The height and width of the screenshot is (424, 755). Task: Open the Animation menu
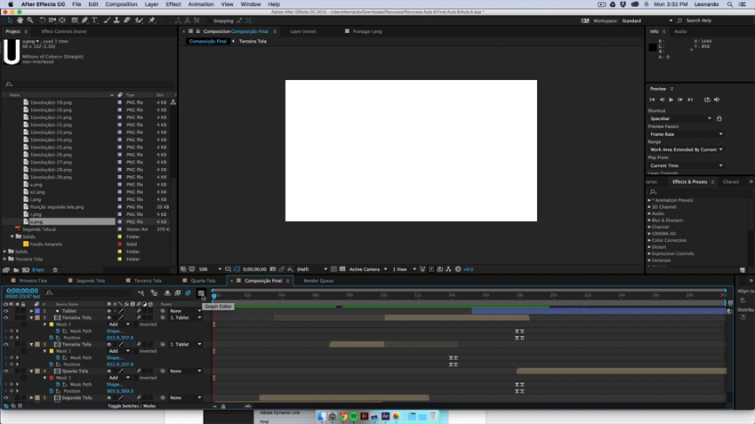pyautogui.click(x=201, y=4)
